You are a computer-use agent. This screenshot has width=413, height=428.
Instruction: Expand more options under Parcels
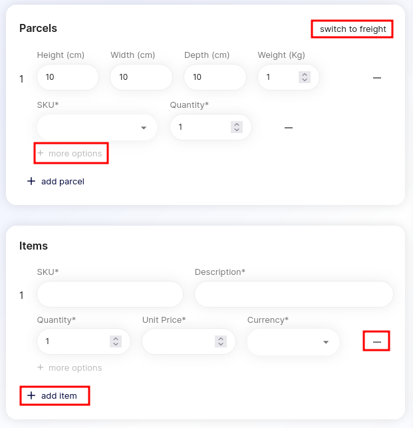[70, 153]
